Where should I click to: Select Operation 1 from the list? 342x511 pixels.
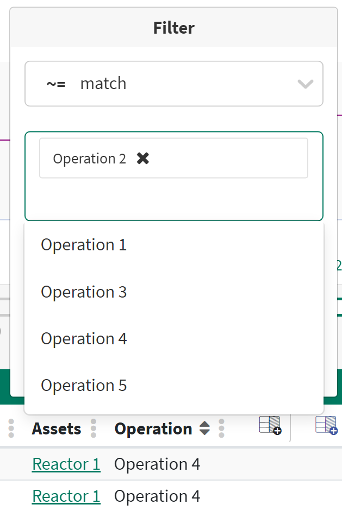click(x=84, y=245)
